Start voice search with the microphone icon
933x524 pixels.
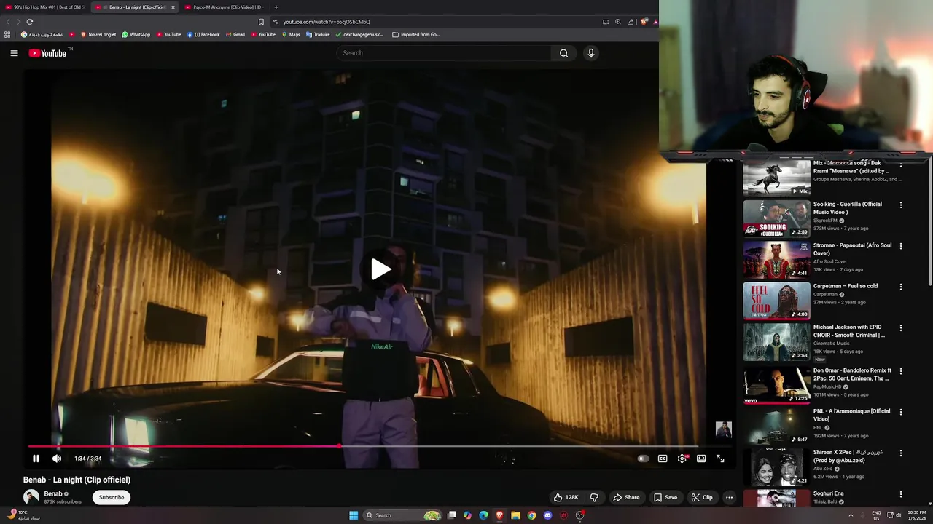591,53
